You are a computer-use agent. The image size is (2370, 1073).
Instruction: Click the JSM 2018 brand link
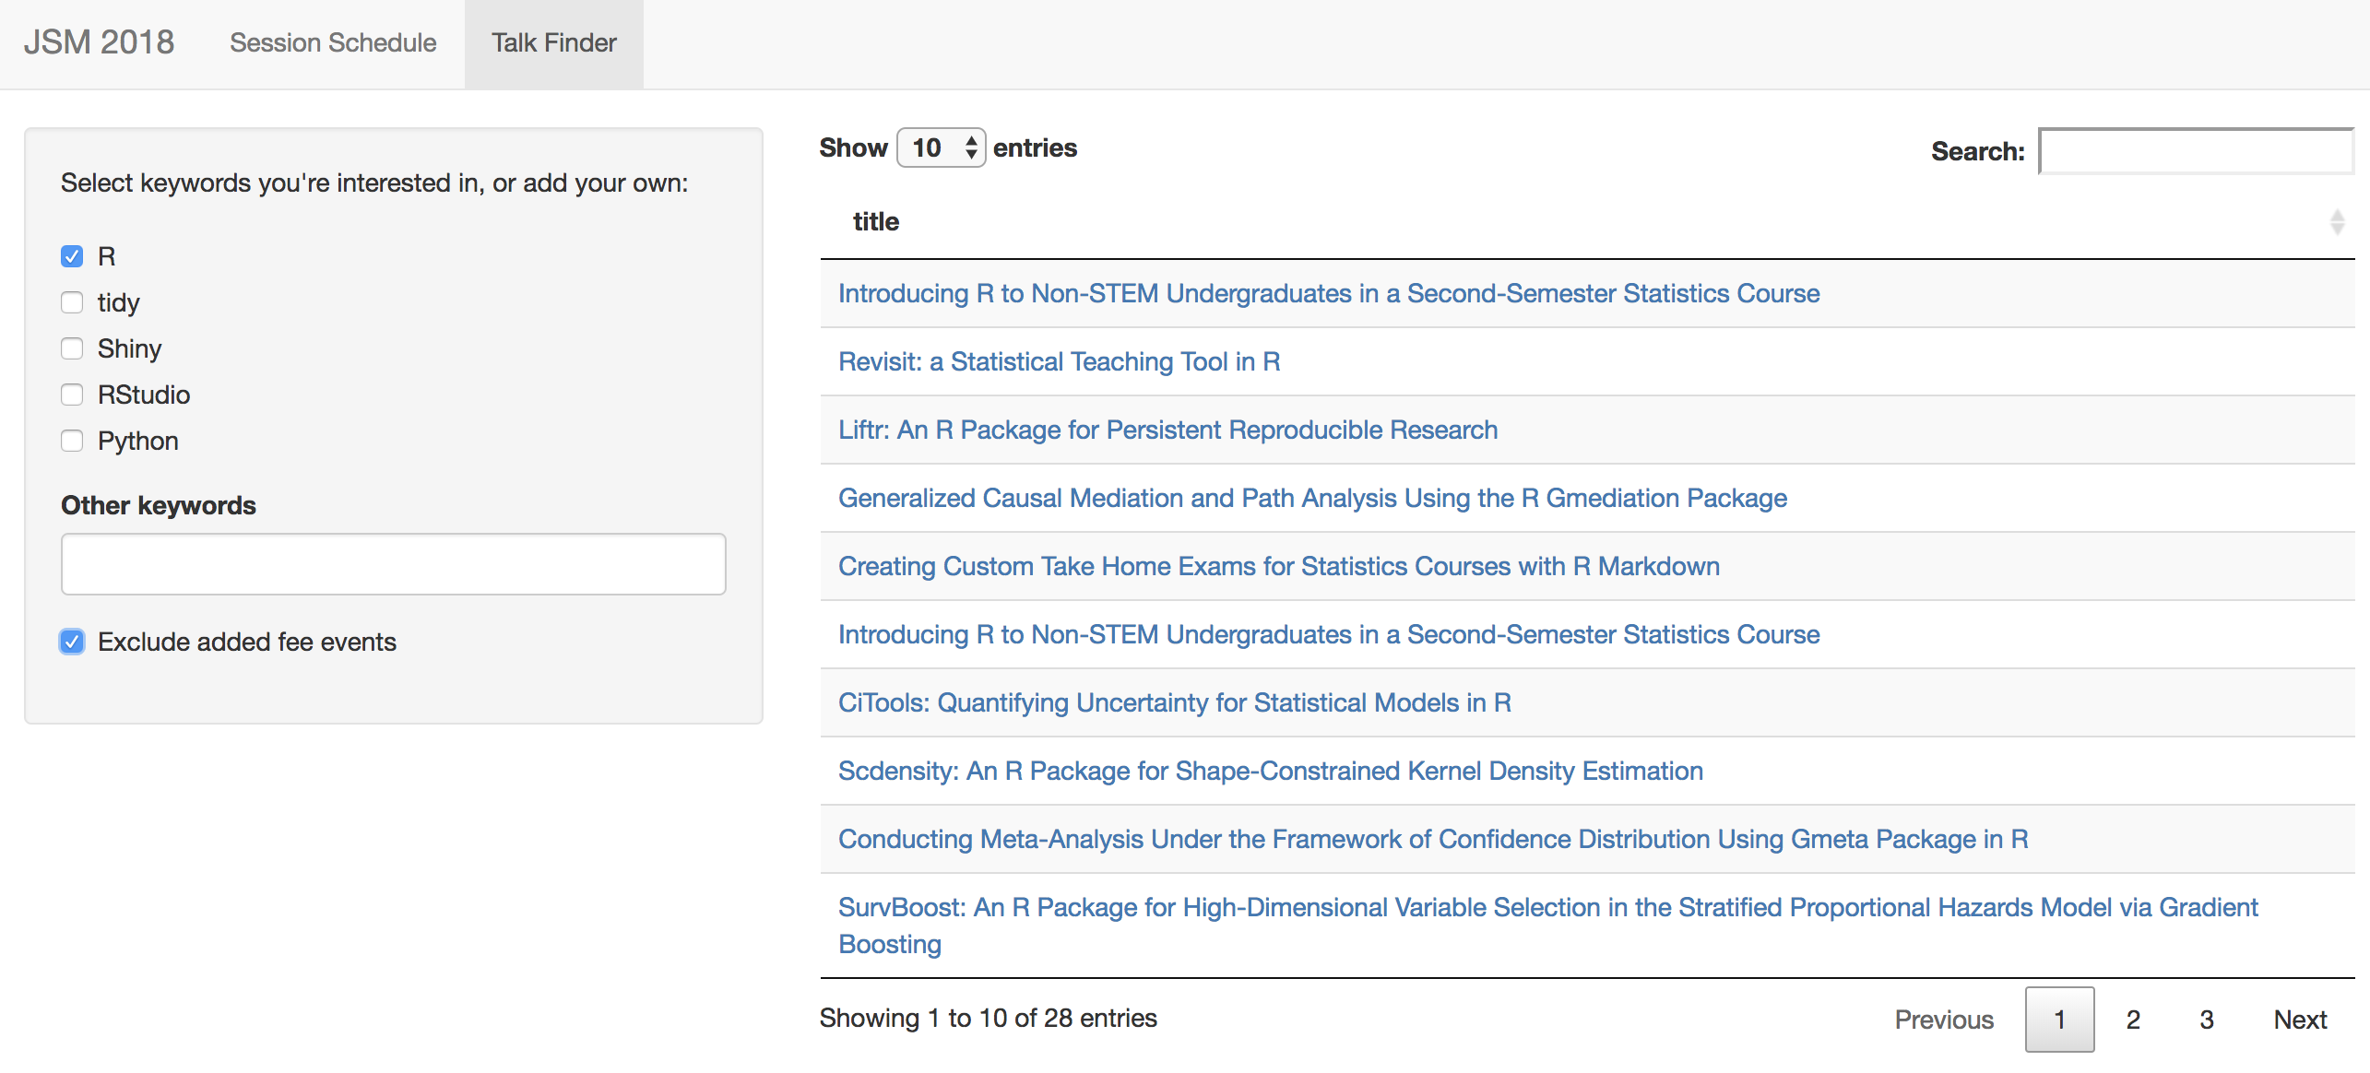coord(99,42)
